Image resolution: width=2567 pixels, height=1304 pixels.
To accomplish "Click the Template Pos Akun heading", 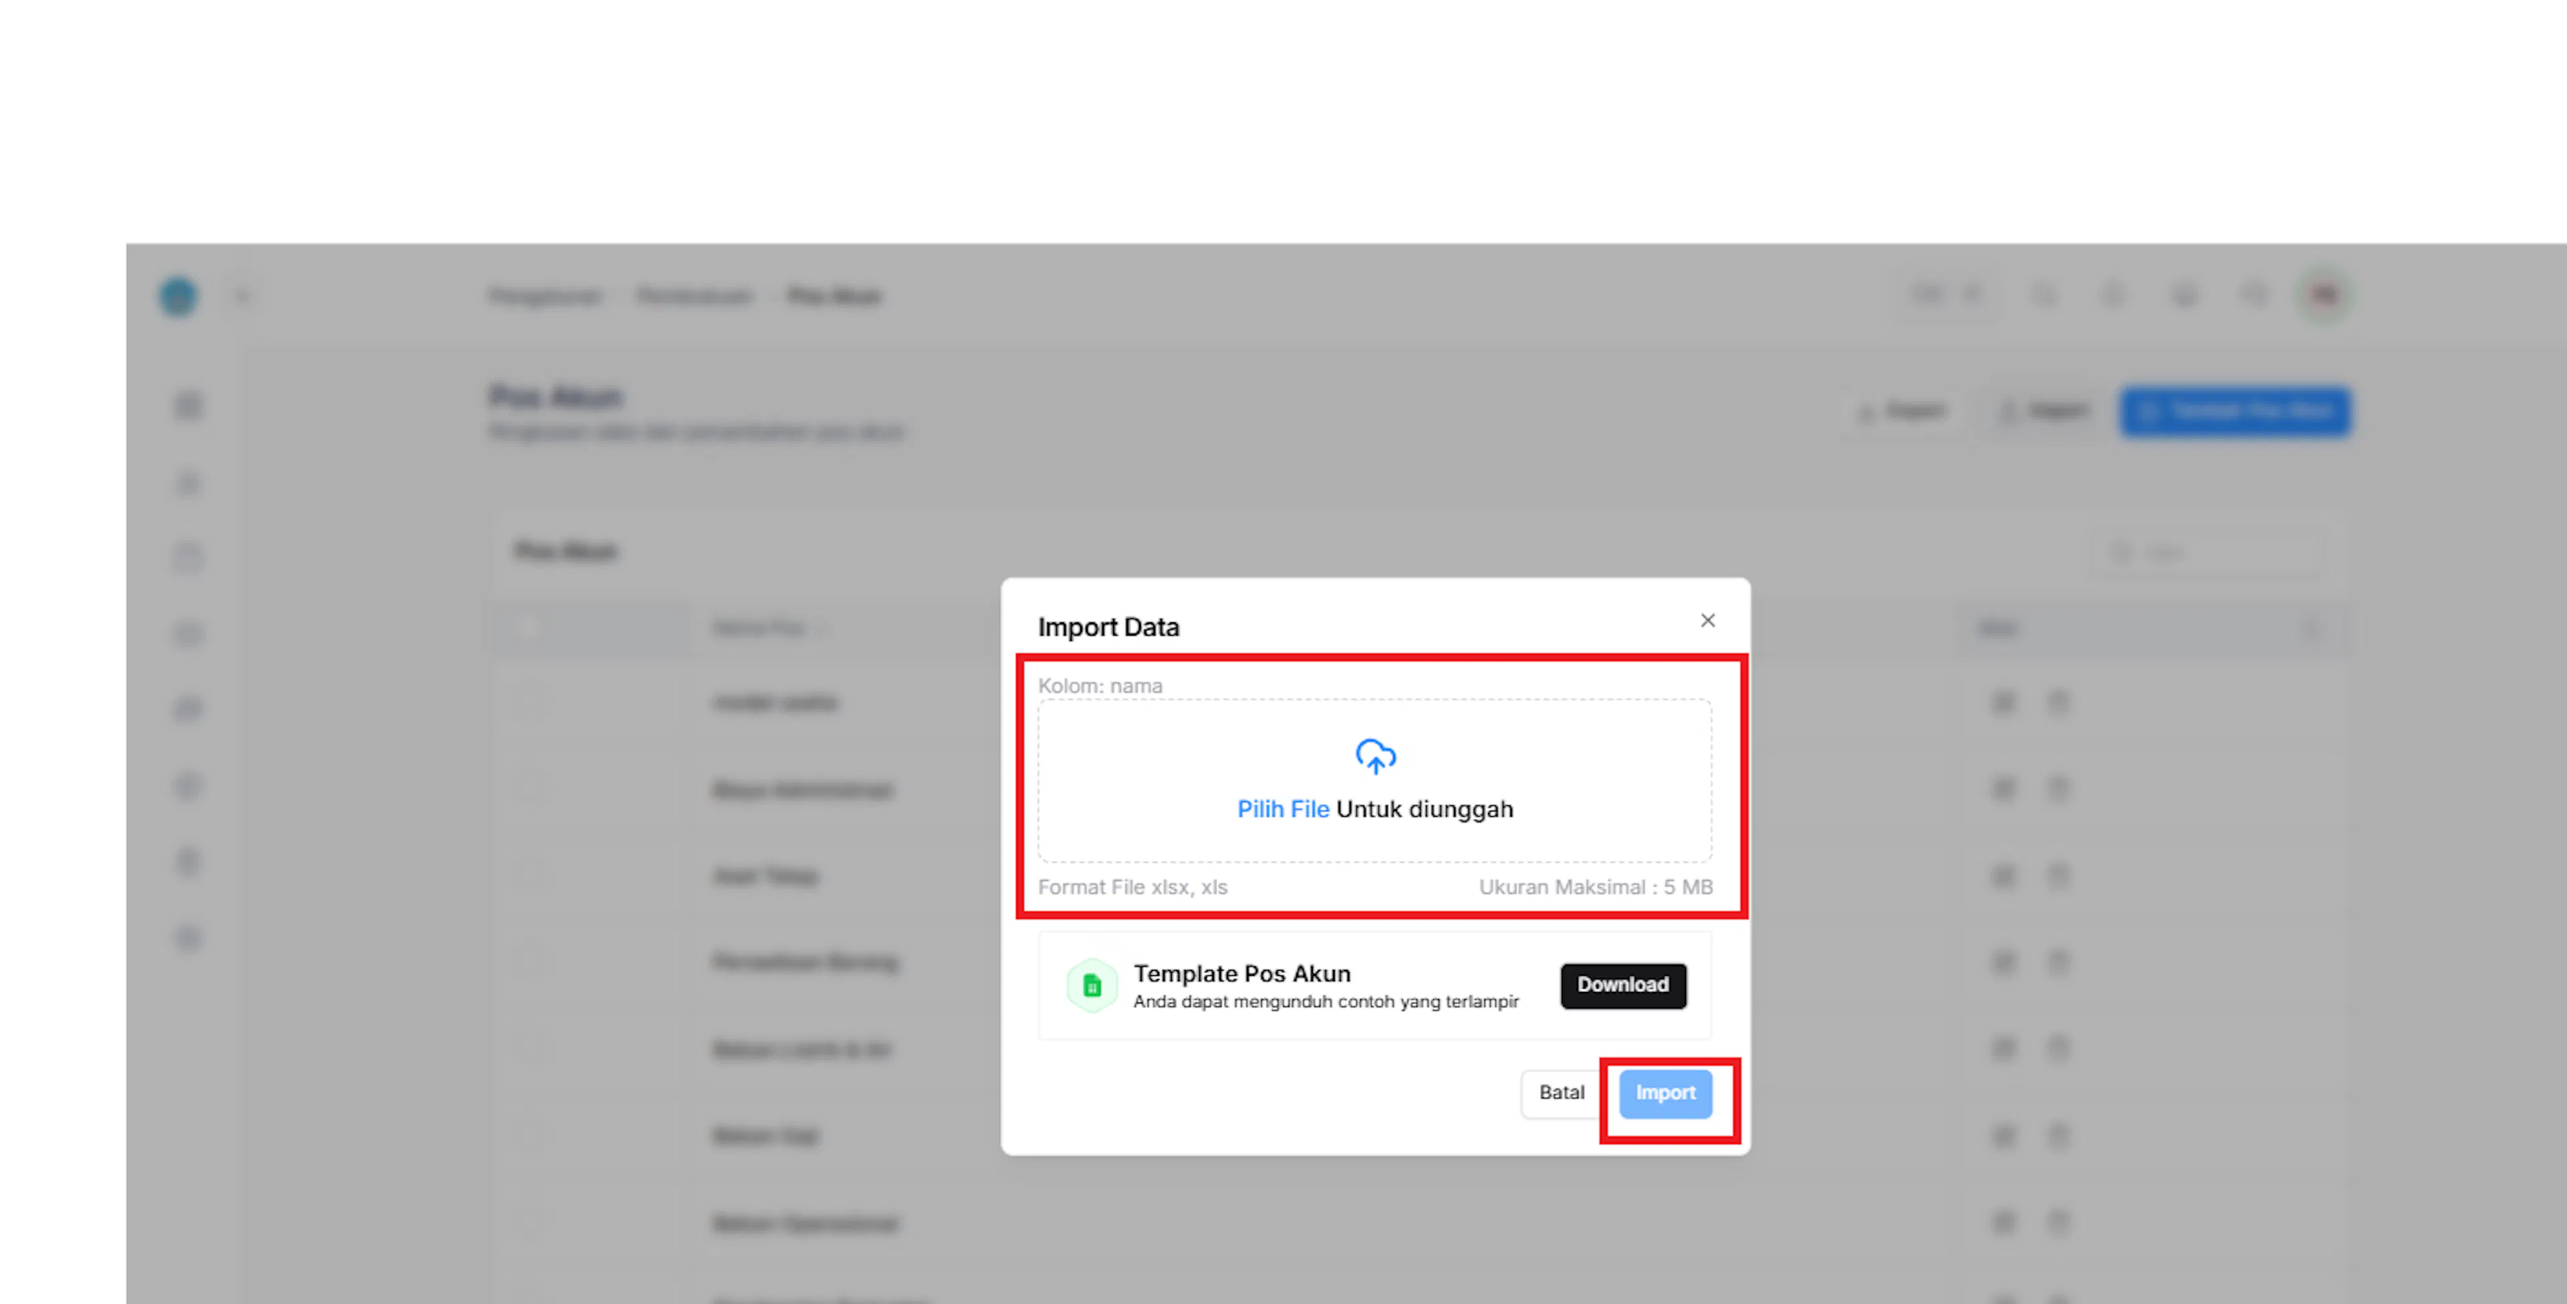I will tap(1241, 973).
